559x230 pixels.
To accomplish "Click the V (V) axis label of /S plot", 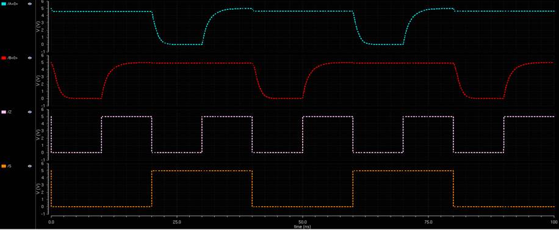I will pos(38,189).
